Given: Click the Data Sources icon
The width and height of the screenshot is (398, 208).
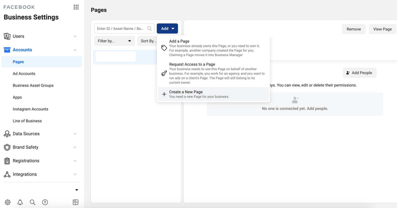Looking at the screenshot, I should (x=7, y=134).
